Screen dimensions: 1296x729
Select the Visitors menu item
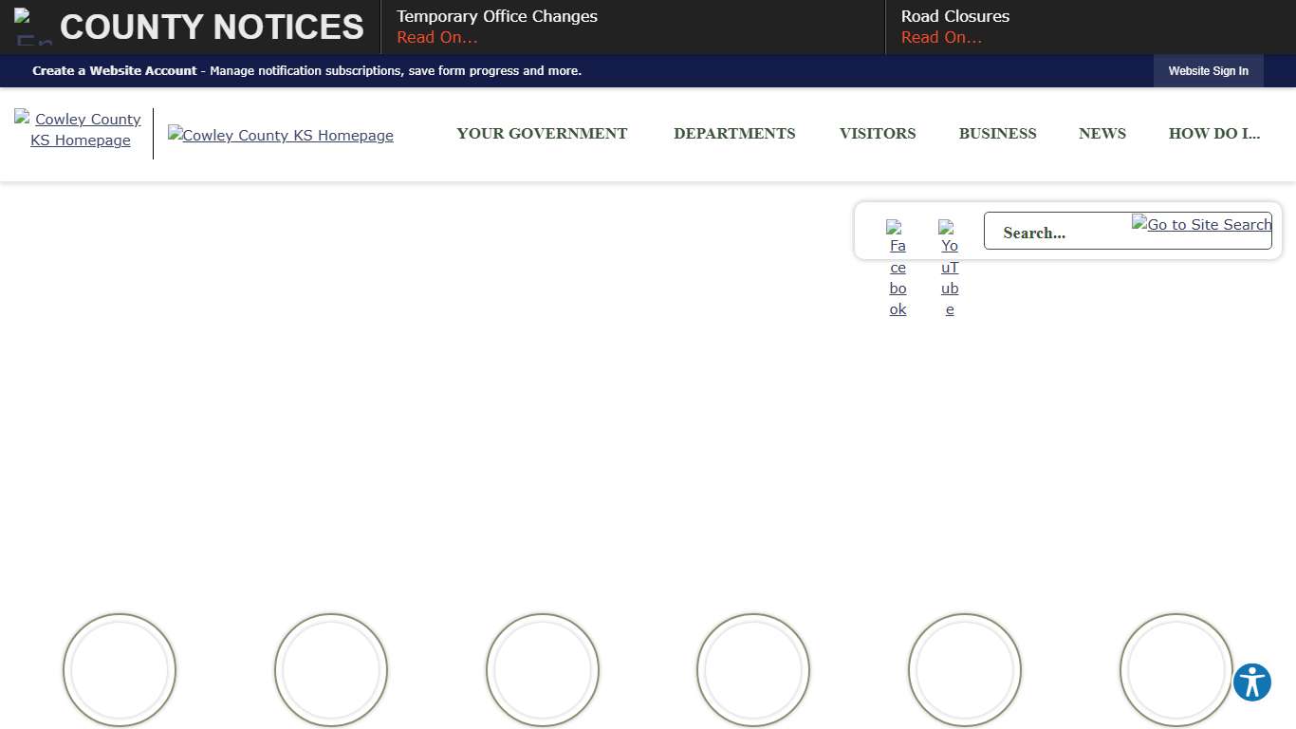877,134
